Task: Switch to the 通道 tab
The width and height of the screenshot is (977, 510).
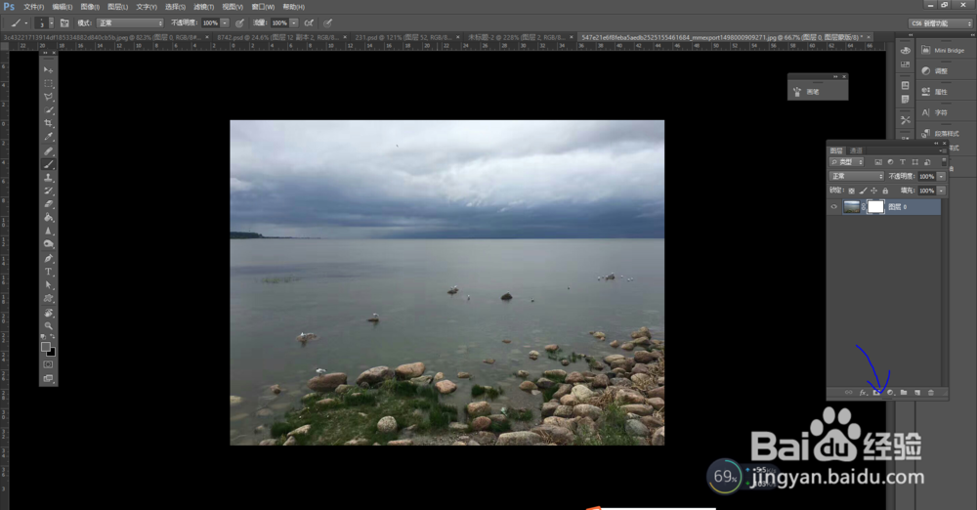Action: (x=857, y=150)
